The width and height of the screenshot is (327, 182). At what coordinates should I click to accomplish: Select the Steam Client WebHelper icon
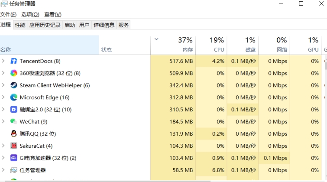pyautogui.click(x=14, y=85)
